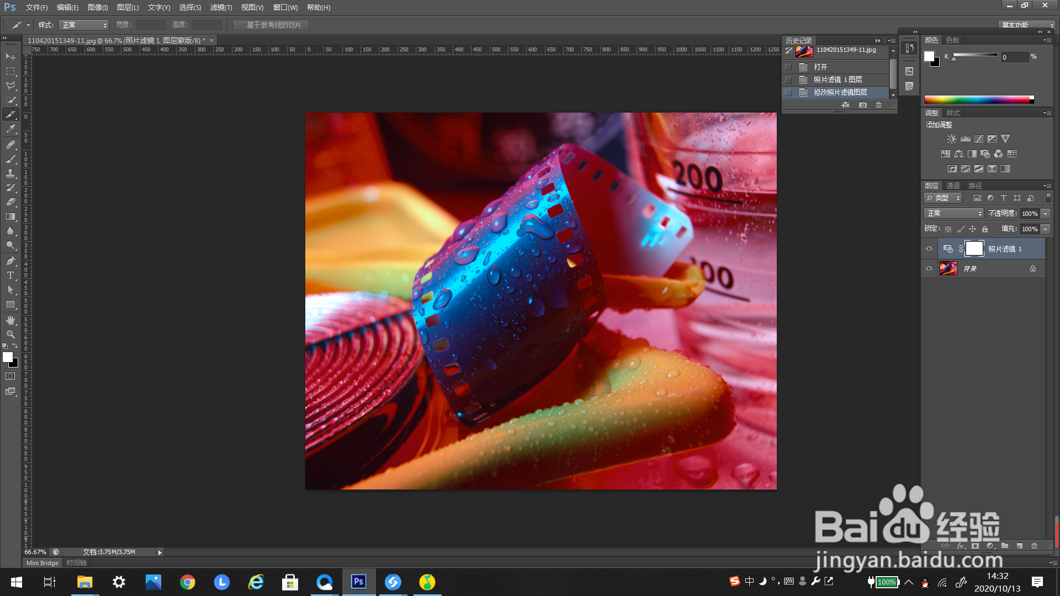Hide the 背景 layer visibility eye
The width and height of the screenshot is (1060, 596).
tap(929, 269)
